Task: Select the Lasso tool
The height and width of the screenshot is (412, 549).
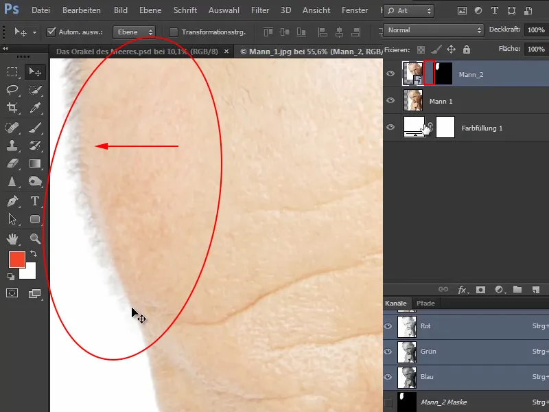Action: click(x=12, y=90)
